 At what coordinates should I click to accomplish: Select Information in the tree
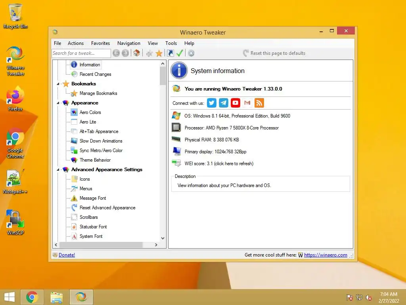point(90,65)
